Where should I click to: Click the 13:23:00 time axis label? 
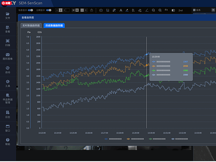click(42, 133)
